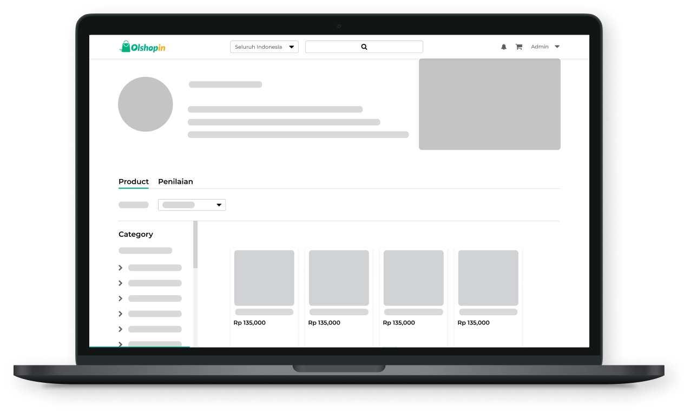Viewport: 690px width, 412px height.
Task: Click the Category sidebar scrollbar
Action: click(x=195, y=244)
